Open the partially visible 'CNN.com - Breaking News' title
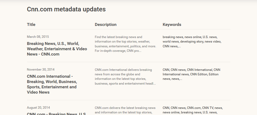257x115 pixels. click(56, 113)
